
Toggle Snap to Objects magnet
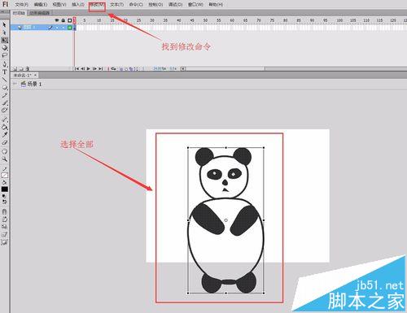(4, 211)
